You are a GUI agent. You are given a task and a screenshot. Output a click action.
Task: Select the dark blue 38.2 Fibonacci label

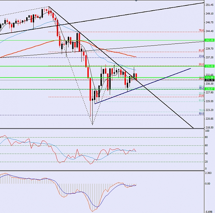pyautogui.click(x=201, y=88)
